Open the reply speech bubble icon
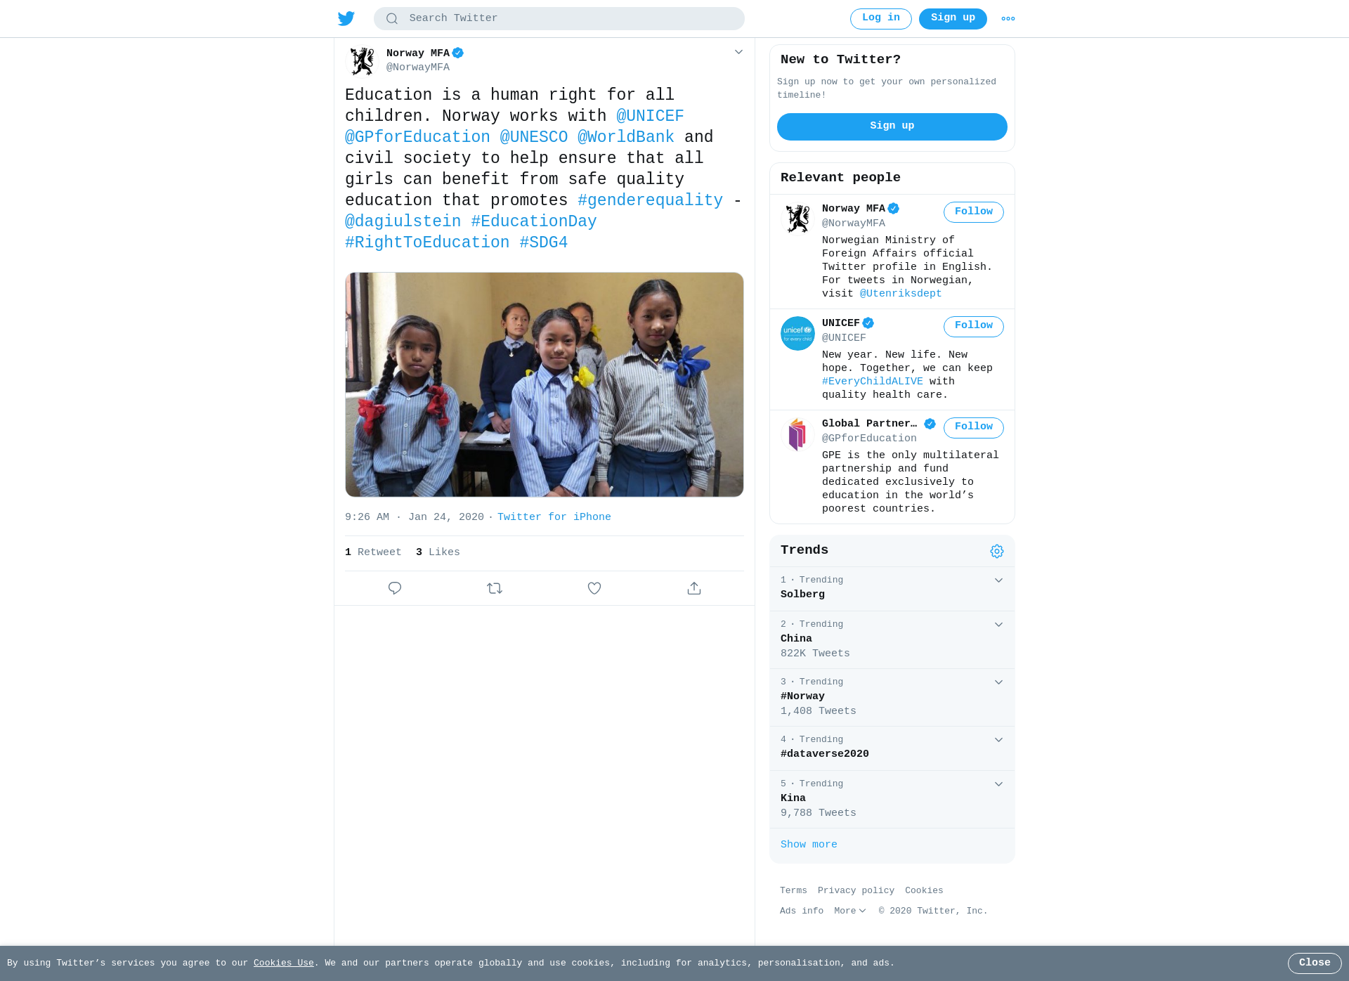The width and height of the screenshot is (1349, 981). tap(395, 588)
